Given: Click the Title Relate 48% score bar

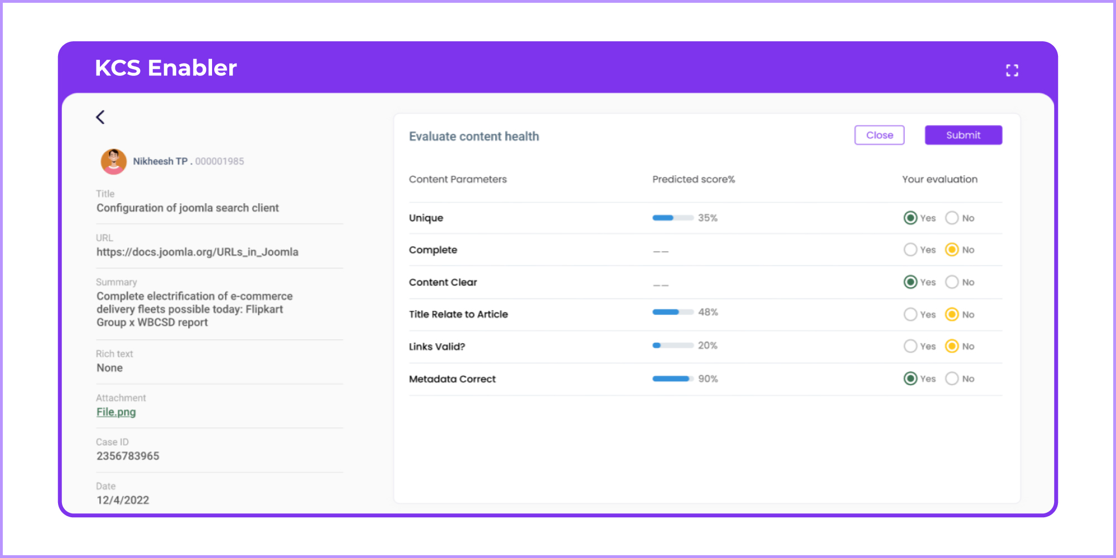Looking at the screenshot, I should coord(673,312).
